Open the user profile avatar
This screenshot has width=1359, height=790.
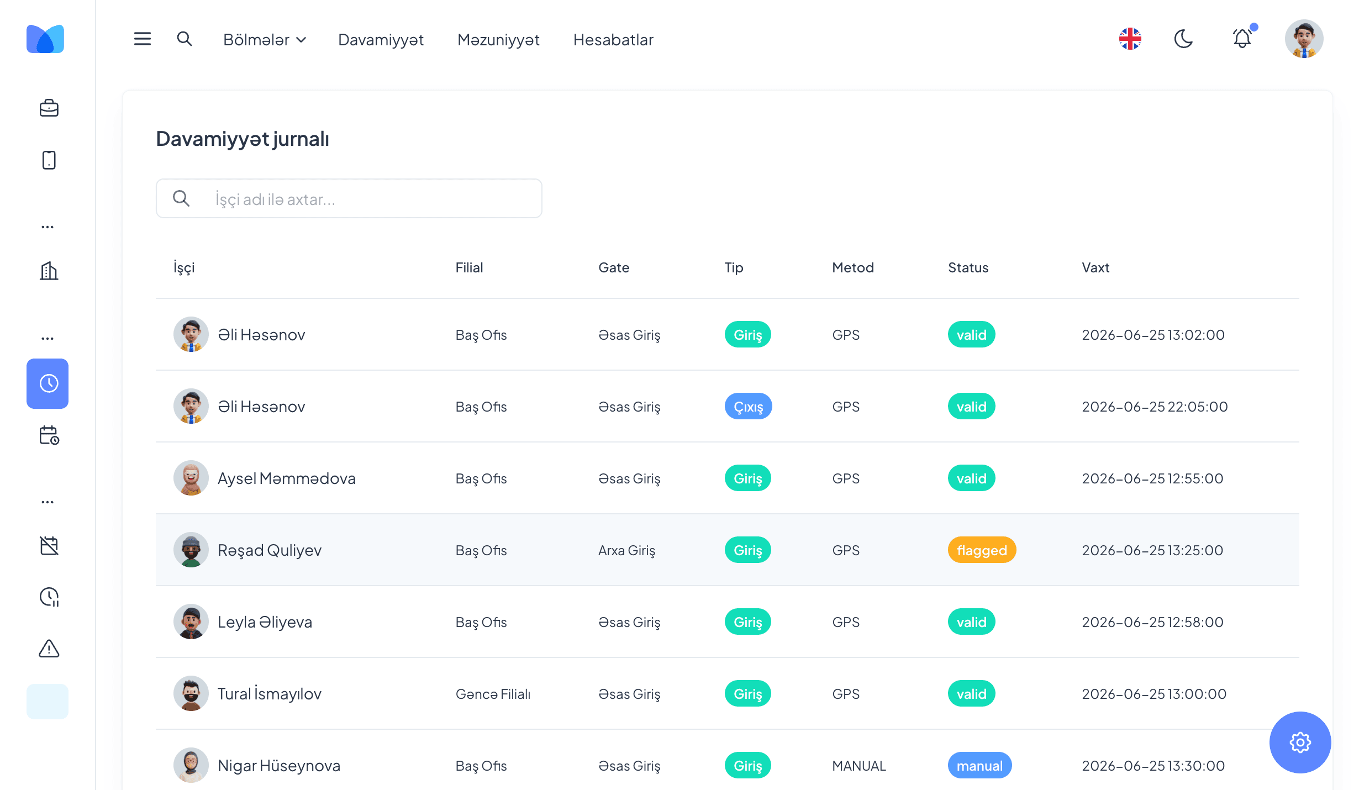(x=1304, y=39)
